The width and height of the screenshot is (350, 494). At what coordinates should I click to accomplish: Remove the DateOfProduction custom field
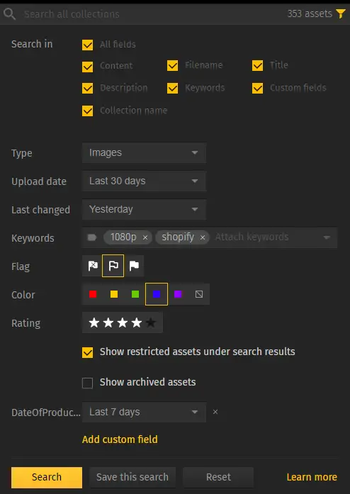(215, 412)
